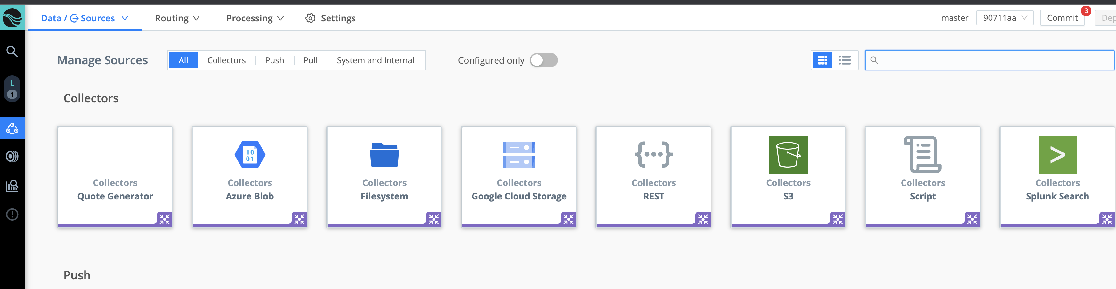Click the charts/analytics sidebar icon

12,186
